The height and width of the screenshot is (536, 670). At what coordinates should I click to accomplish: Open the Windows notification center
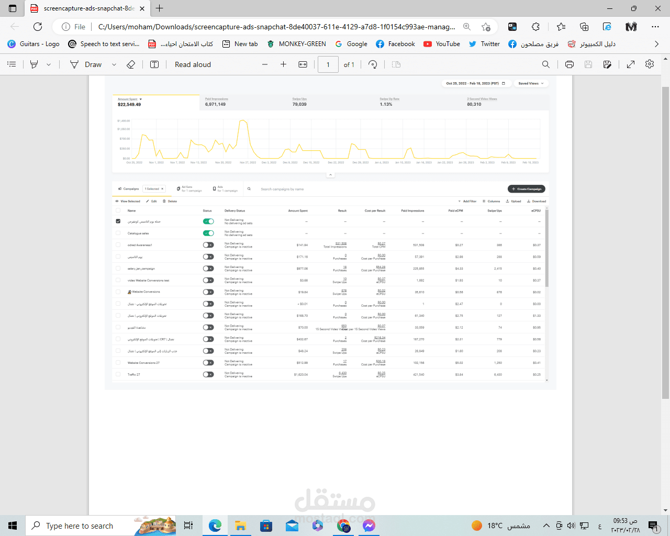tap(653, 526)
